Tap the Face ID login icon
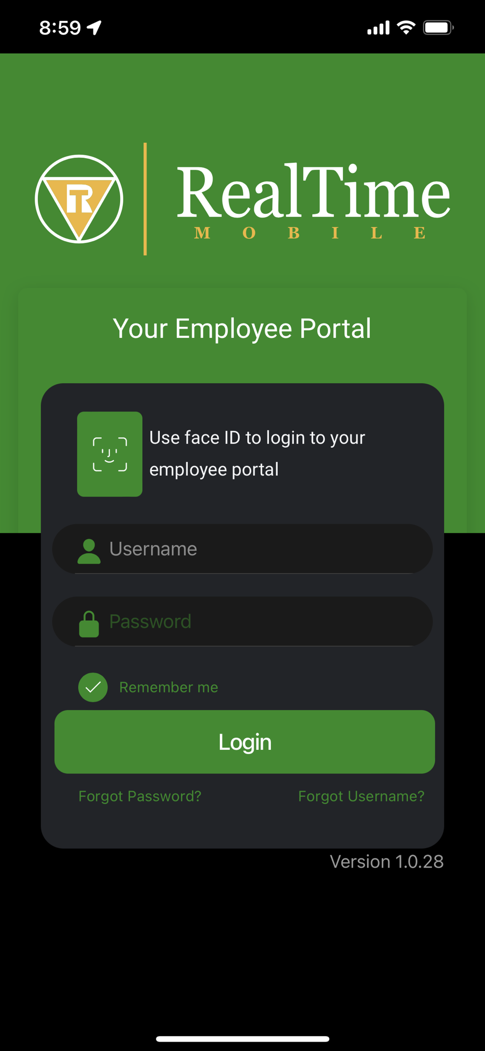The height and width of the screenshot is (1051, 485). pos(110,454)
